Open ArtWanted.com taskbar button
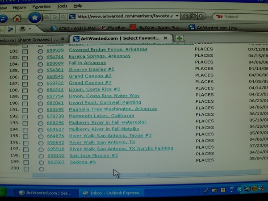The width and height of the screenshot is (268, 201). (46, 193)
